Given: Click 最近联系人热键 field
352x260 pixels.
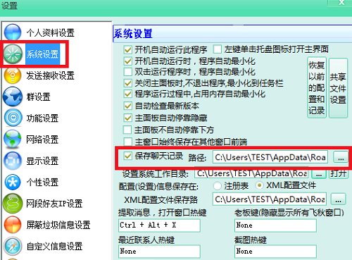Looking at the screenshot, I should tap(159, 252).
